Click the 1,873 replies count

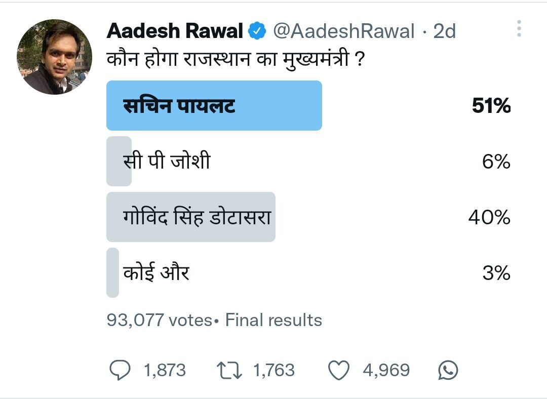(165, 370)
